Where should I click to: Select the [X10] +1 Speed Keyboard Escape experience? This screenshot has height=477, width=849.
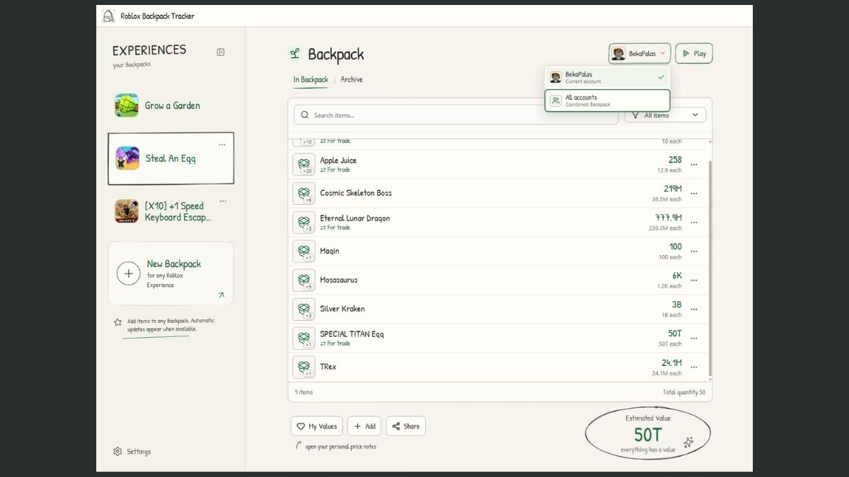[171, 211]
